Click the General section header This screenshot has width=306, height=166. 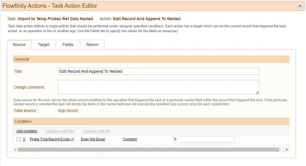(151, 59)
